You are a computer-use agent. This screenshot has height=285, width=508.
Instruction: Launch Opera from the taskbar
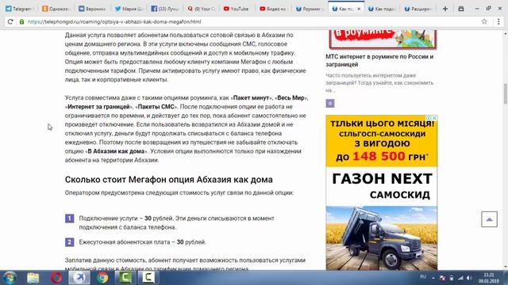pos(56,278)
